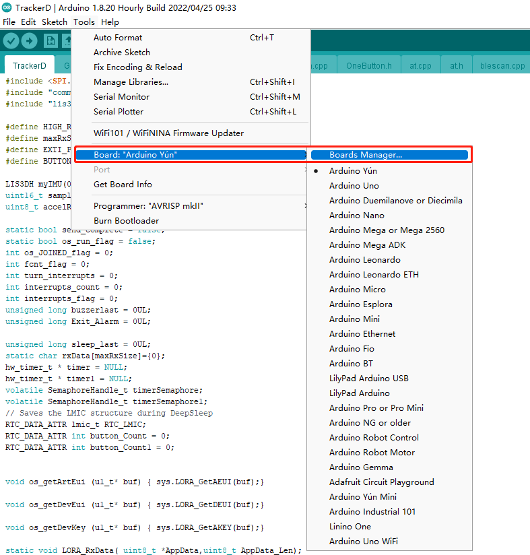
Task: Open Boards Manager...
Action: (389, 155)
